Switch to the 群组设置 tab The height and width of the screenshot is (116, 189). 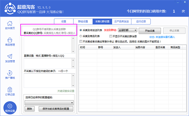(x=83, y=22)
